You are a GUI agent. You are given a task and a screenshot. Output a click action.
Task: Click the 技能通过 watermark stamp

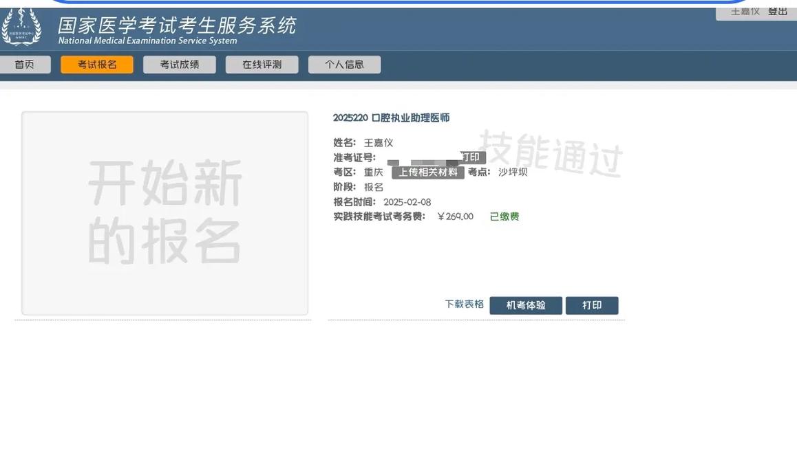click(x=551, y=153)
